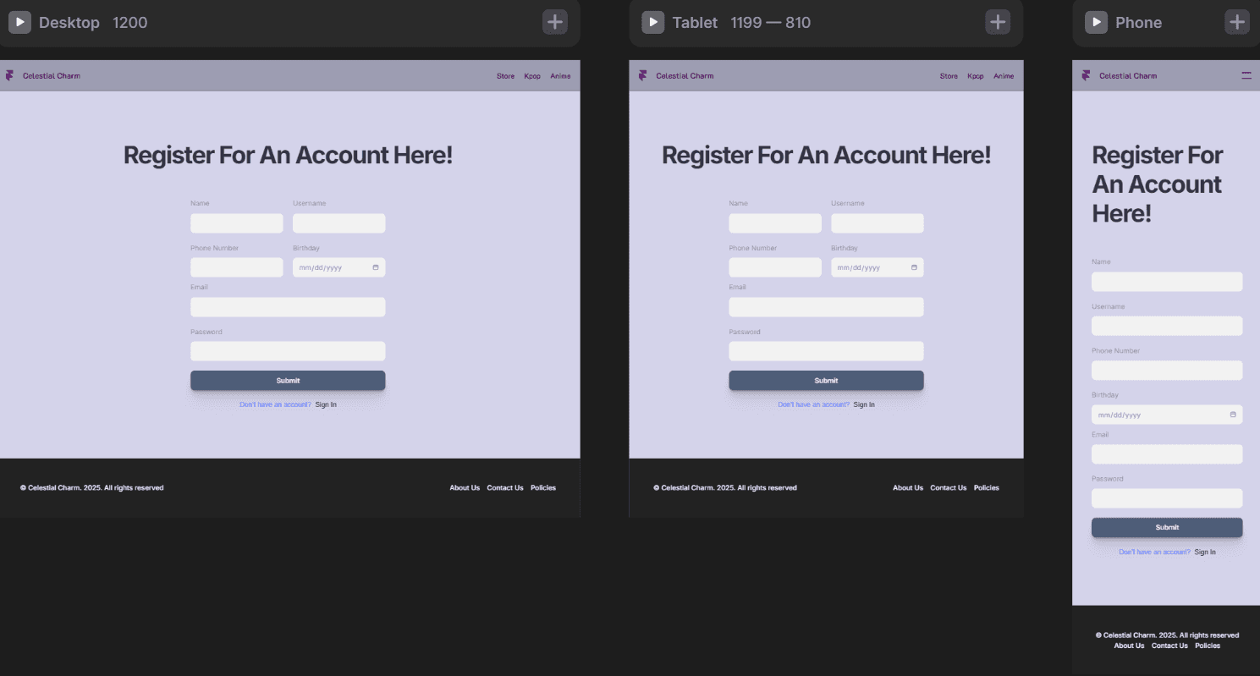The image size is (1260, 676).
Task: Open calendar picker in Desktop Birthday field
Action: coord(376,267)
